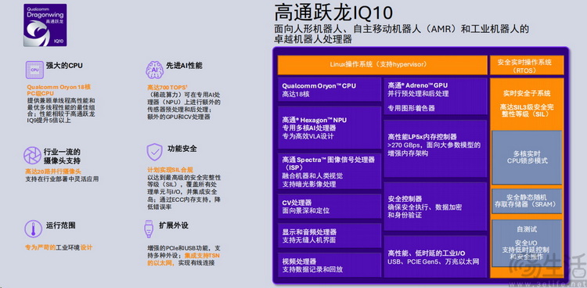Image resolution: width=587 pixels, height=288 pixels.
Task: Select the 自测试 安全I/O block
Action: (x=527, y=243)
